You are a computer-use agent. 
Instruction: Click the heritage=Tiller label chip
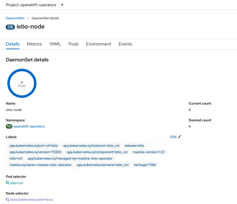(145, 165)
